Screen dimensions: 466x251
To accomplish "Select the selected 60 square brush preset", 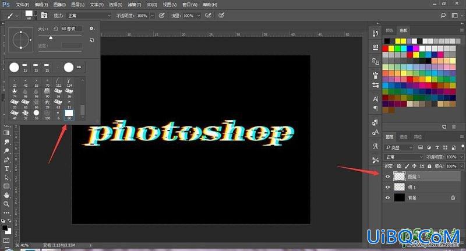I will coord(69,114).
